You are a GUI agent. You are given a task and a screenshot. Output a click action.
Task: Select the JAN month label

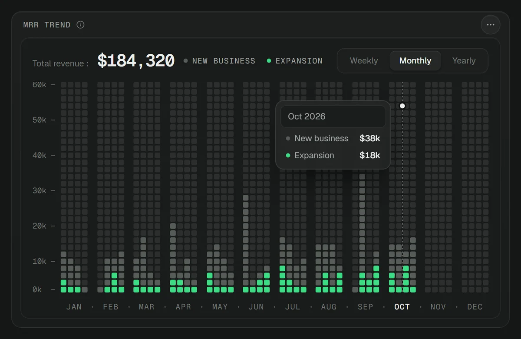click(x=74, y=307)
